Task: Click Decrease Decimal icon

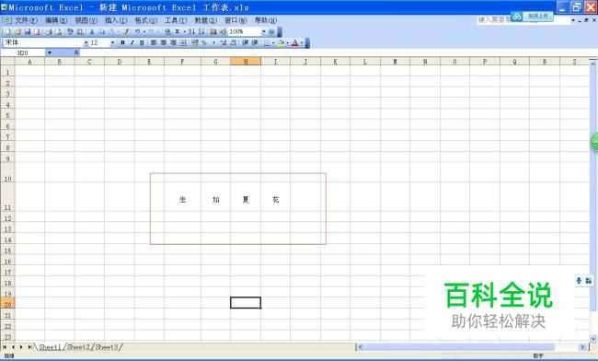Action: [234, 42]
